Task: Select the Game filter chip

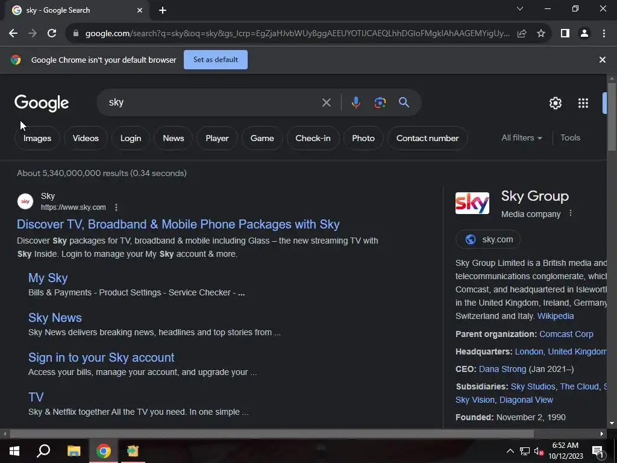Action: [262, 138]
